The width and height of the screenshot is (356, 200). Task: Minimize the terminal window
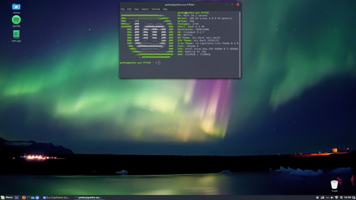point(226,5)
